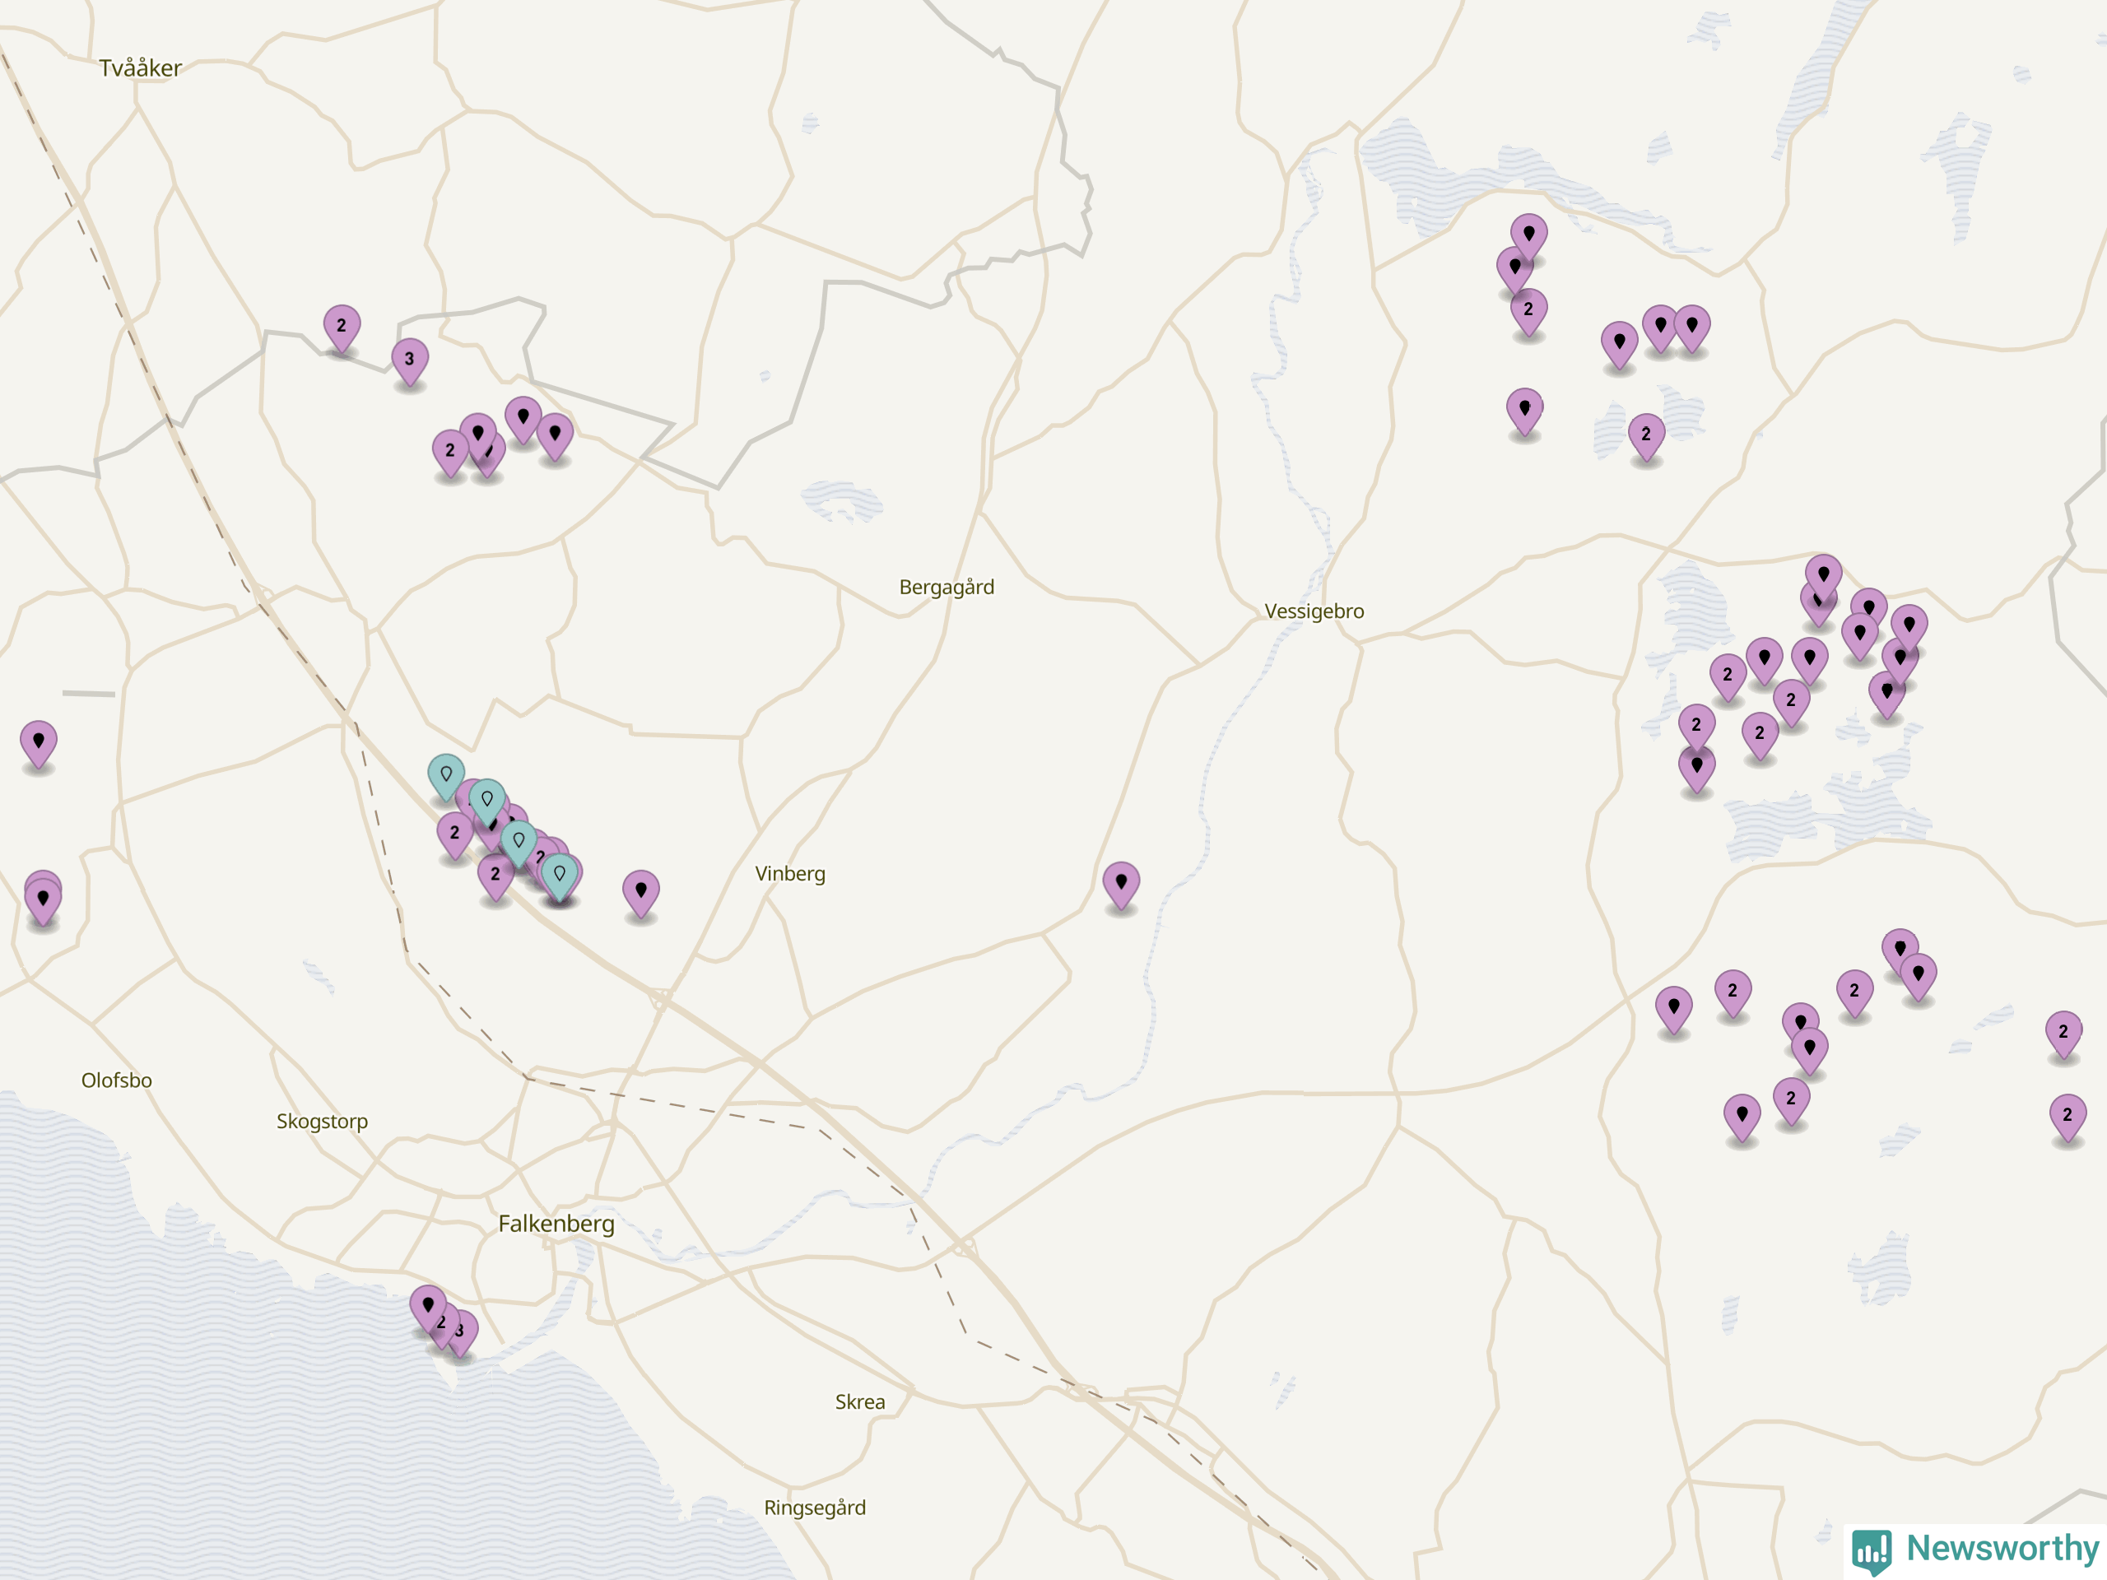Click the Bergagård place label

coord(947,587)
